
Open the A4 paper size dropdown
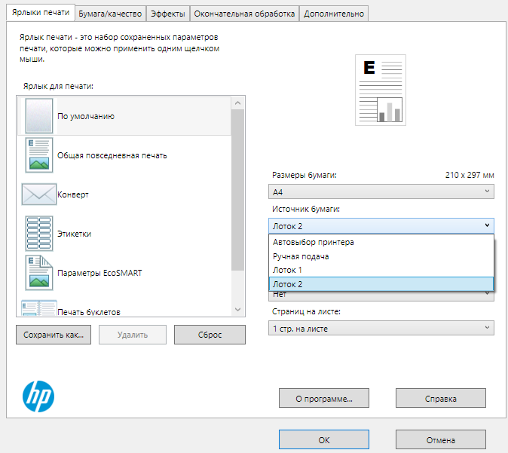pyautogui.click(x=381, y=192)
